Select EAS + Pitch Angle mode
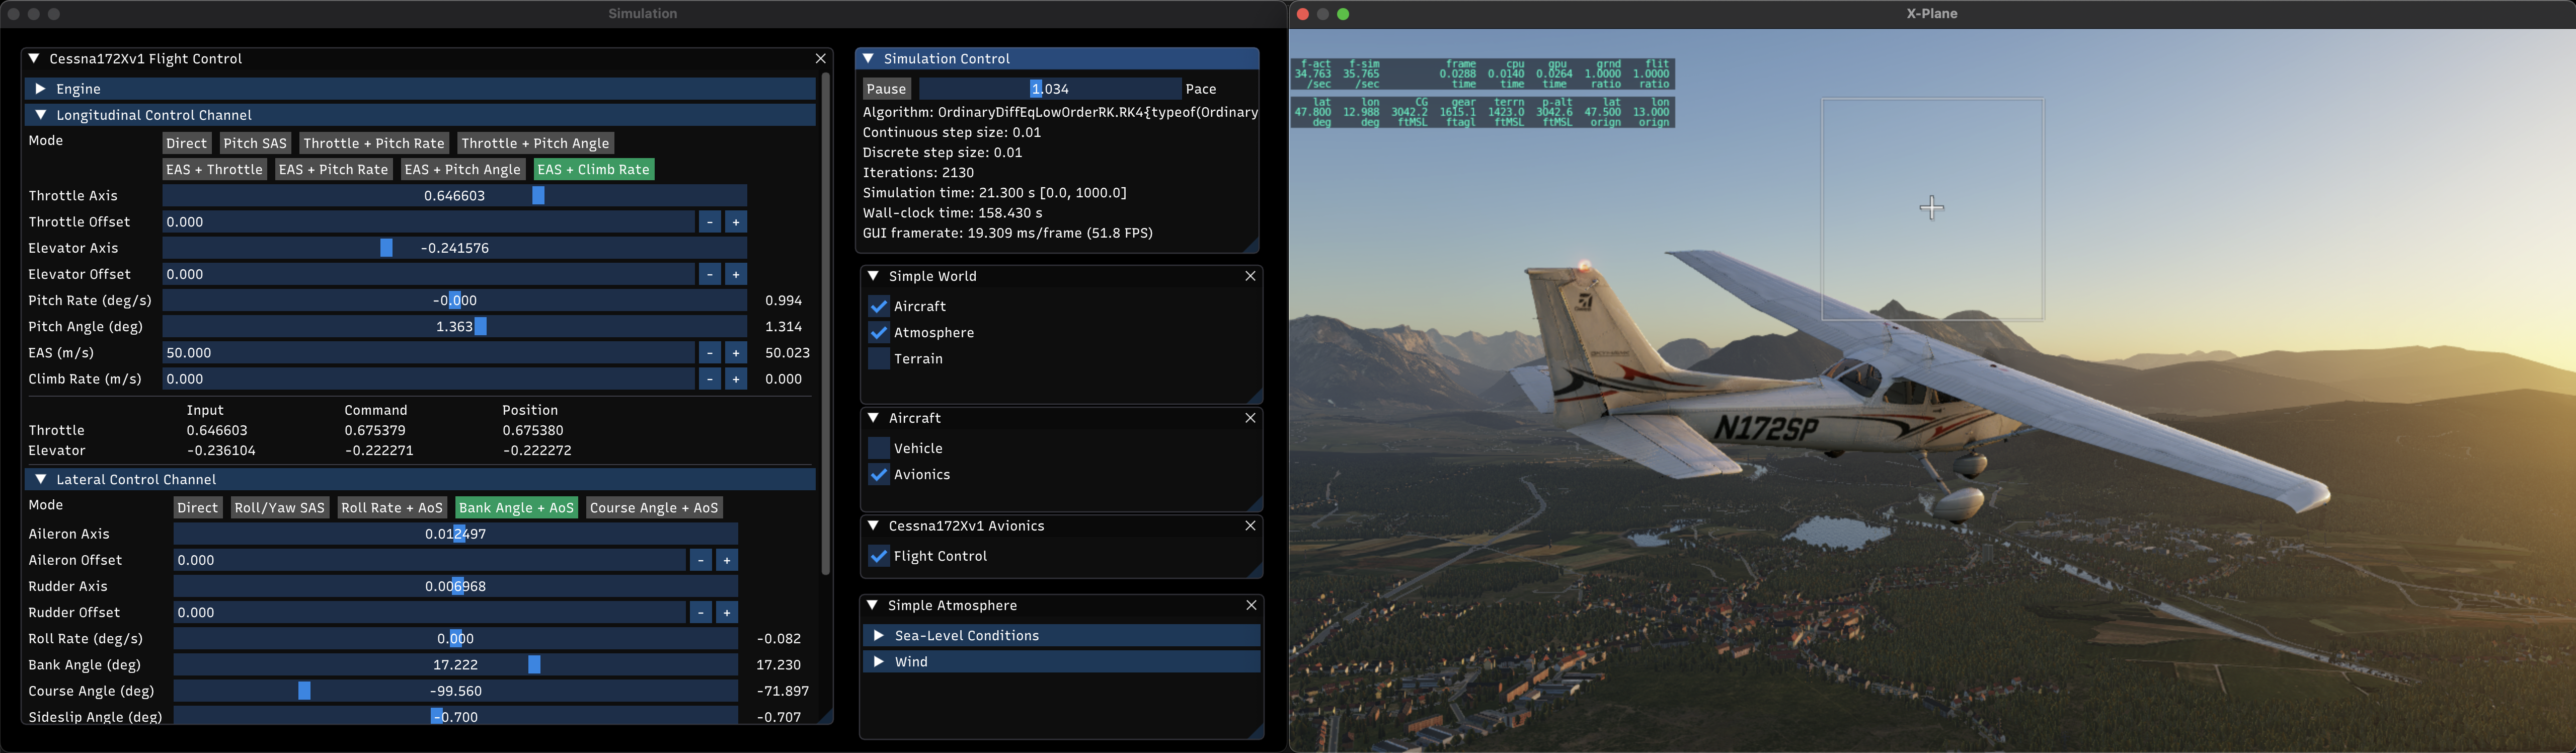 click(x=463, y=170)
